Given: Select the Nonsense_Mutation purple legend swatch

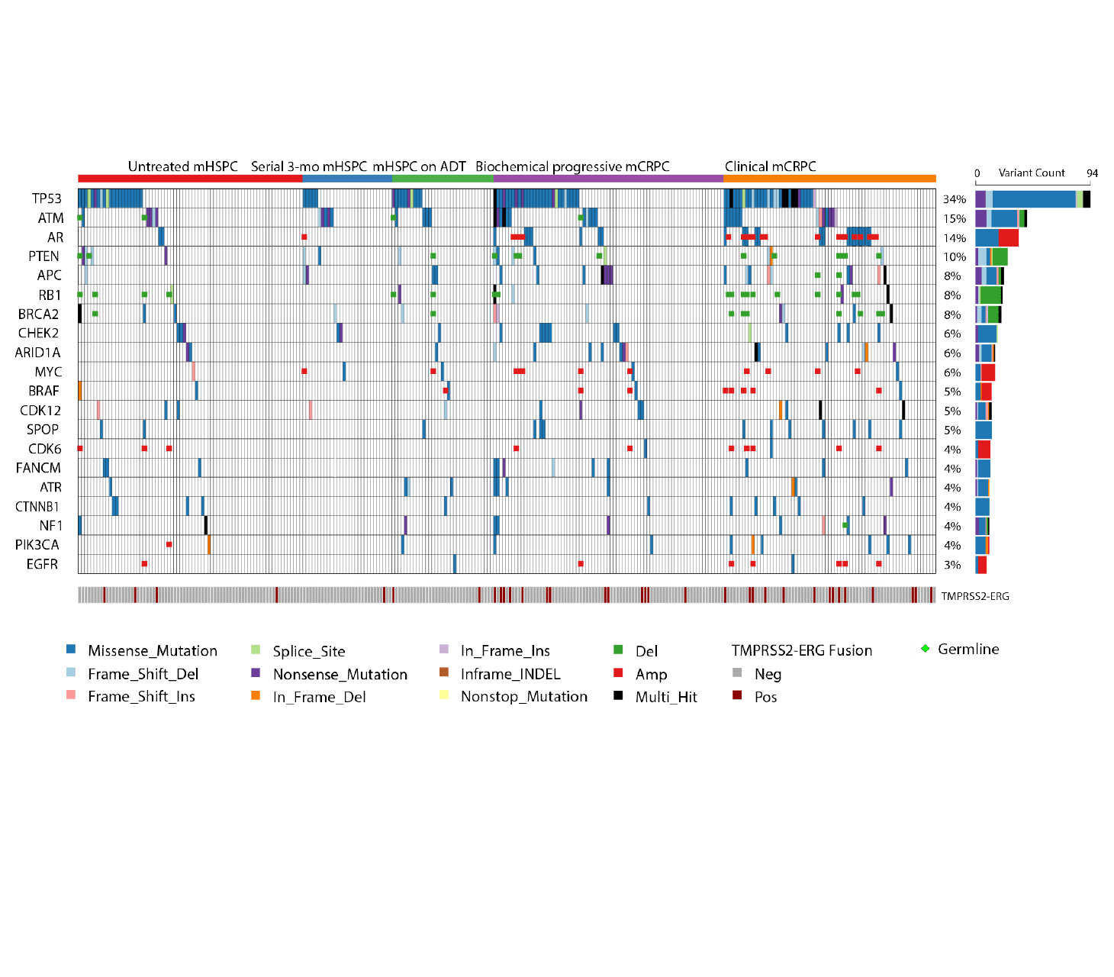Looking at the screenshot, I should pos(256,672).
